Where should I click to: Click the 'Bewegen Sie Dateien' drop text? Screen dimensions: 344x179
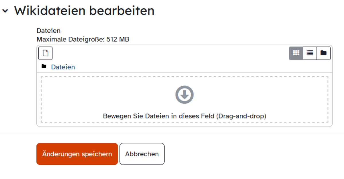pos(185,116)
